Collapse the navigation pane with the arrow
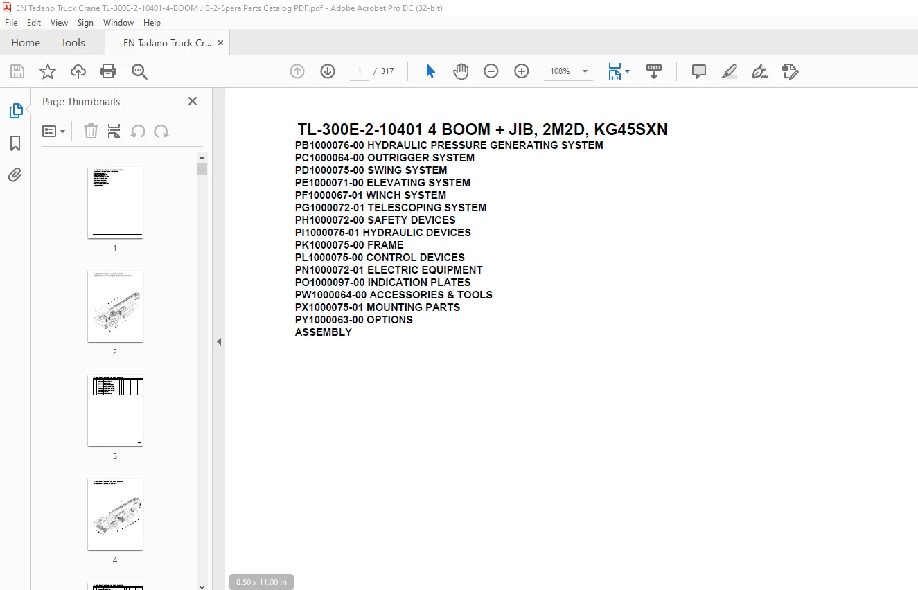918x590 pixels. pyautogui.click(x=219, y=341)
